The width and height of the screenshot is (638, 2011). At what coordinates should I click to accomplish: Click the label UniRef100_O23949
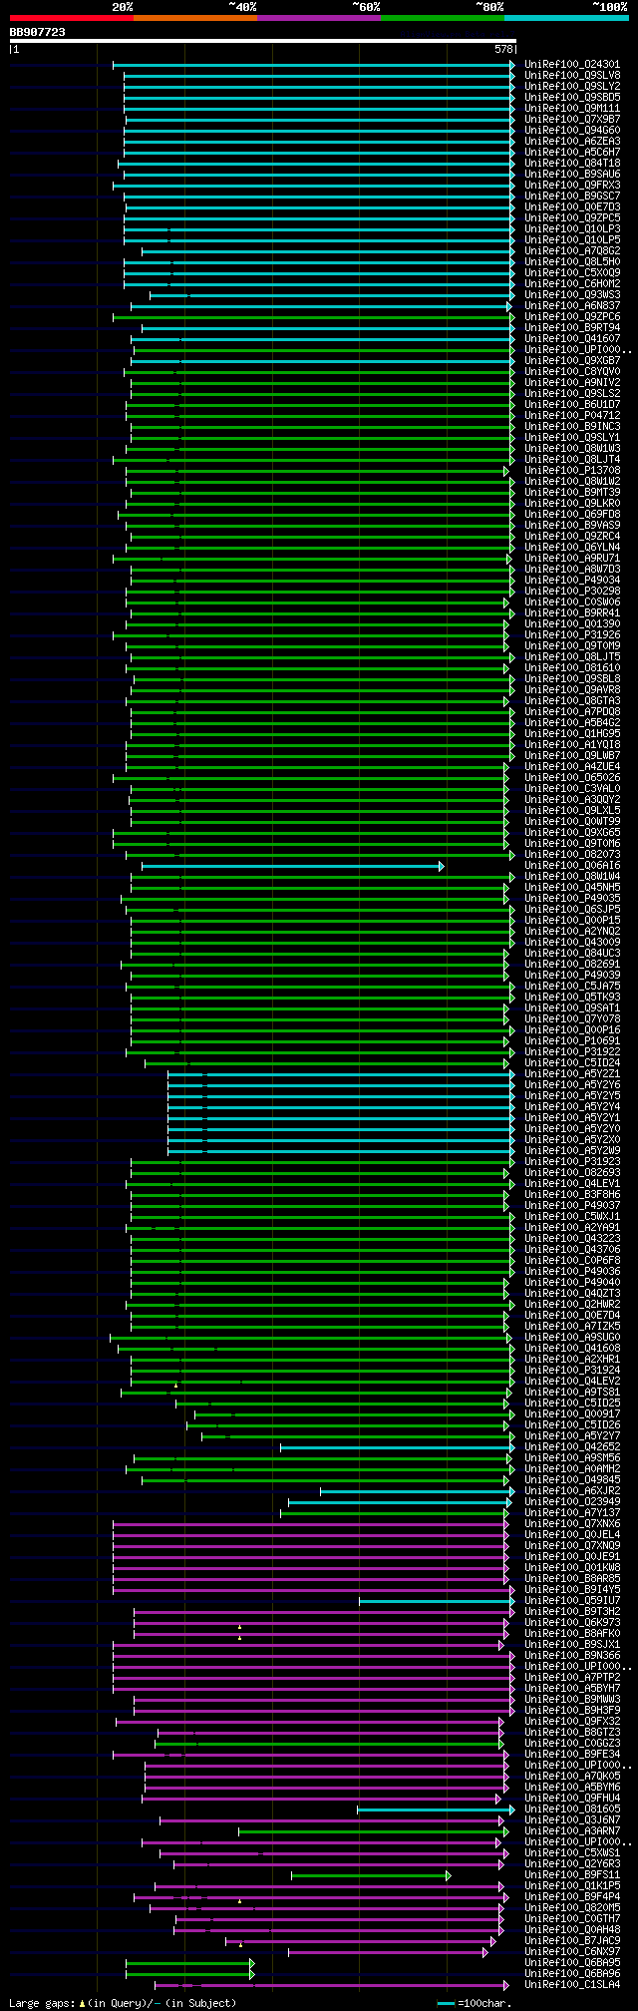[x=572, y=1502]
